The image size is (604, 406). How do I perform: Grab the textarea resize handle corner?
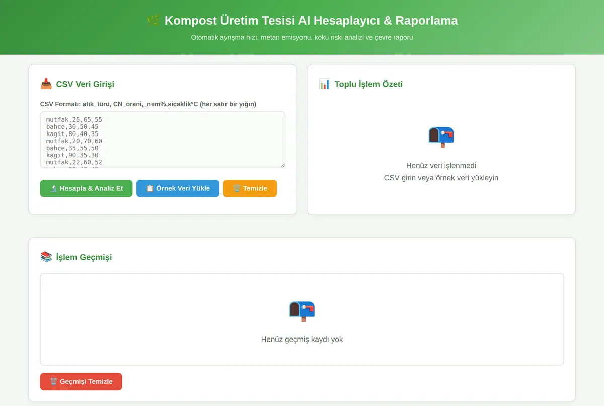(x=282, y=165)
